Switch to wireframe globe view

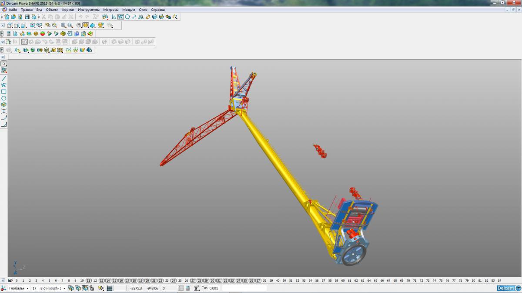tap(79, 25)
